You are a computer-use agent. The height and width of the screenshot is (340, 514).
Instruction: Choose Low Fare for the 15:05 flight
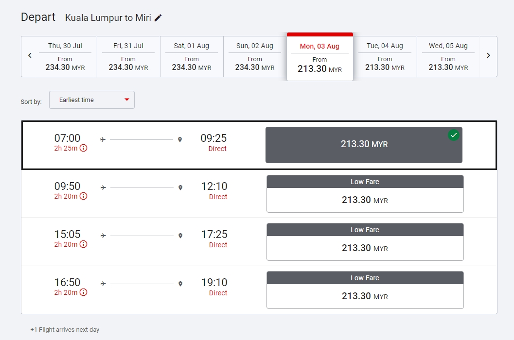[x=365, y=242]
